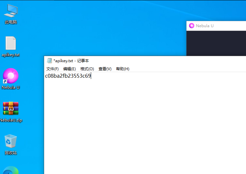
Task: Click the Nebula U window title text
Action: [x=205, y=26]
